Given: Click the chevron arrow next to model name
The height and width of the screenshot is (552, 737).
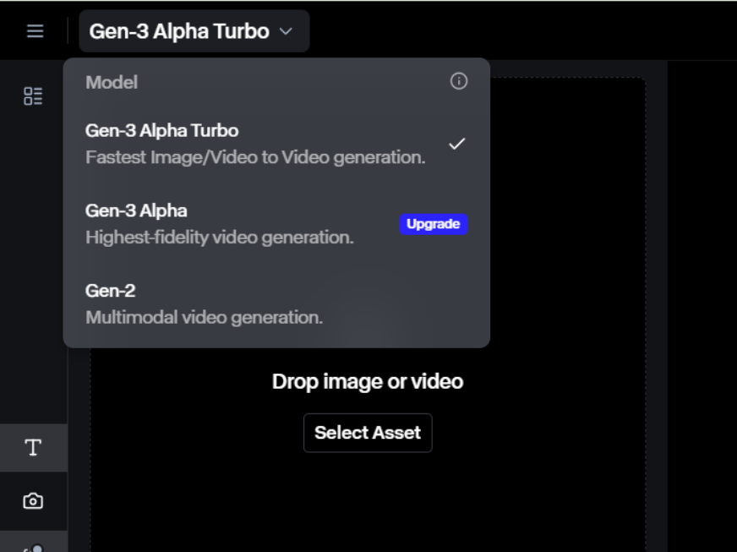Looking at the screenshot, I should (x=286, y=31).
